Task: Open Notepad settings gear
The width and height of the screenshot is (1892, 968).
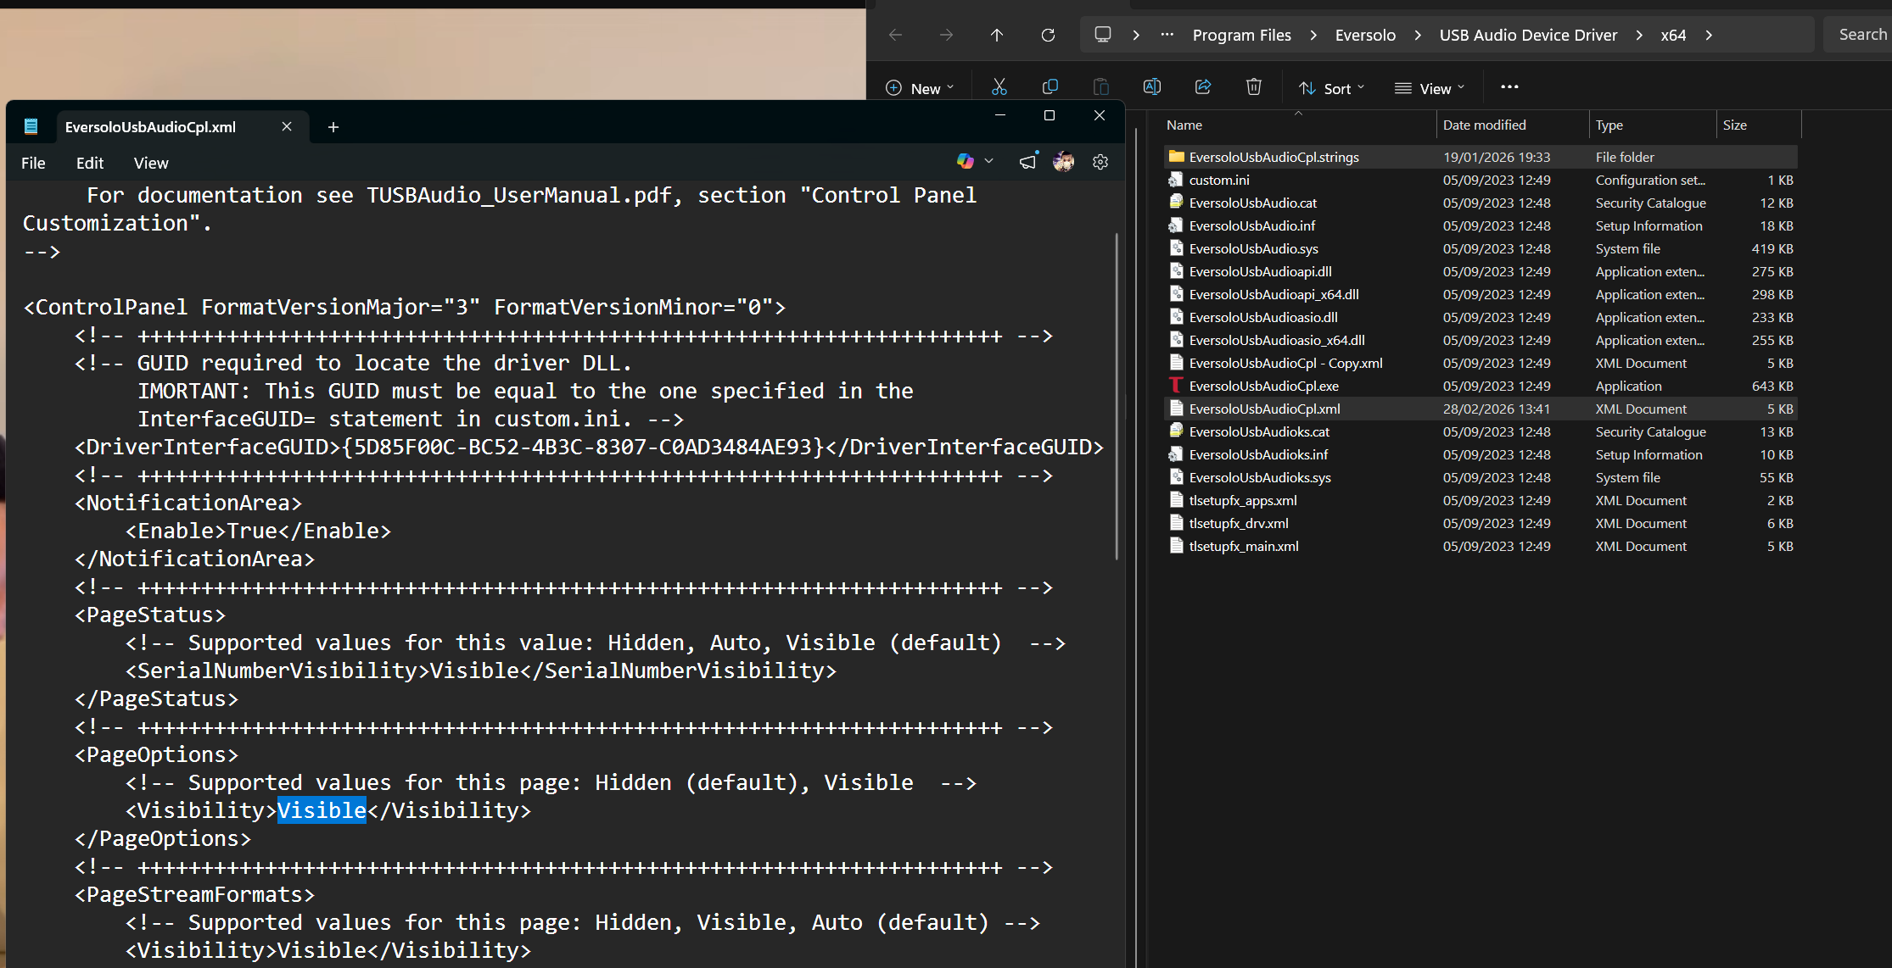Action: point(1100,162)
